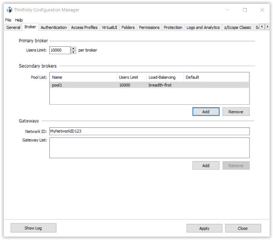Switch to the z/Scope Classic tab
273x240 pixels.
(x=238, y=28)
